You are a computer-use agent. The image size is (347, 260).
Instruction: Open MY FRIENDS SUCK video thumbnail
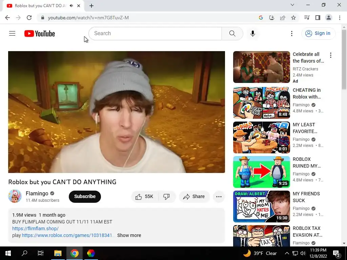click(x=261, y=206)
